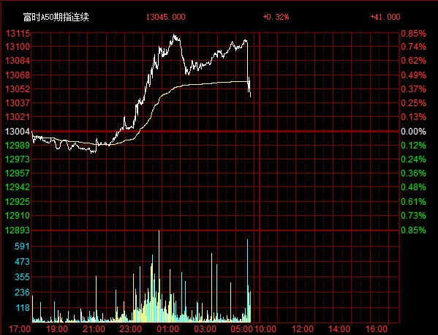
Task: Click the latest price 13045.000
Action: click(x=166, y=17)
